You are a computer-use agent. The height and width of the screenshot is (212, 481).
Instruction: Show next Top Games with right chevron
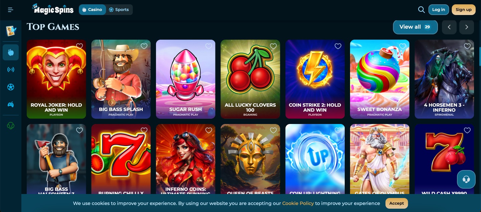pos(467,27)
